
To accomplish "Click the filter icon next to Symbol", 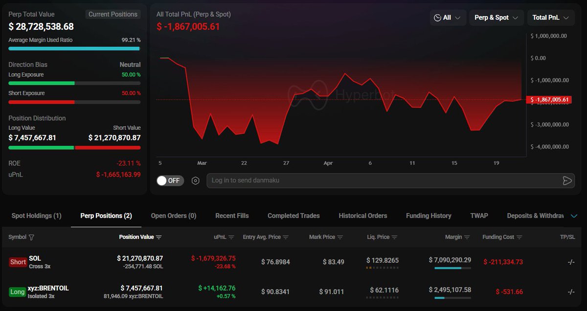I will (x=32, y=237).
